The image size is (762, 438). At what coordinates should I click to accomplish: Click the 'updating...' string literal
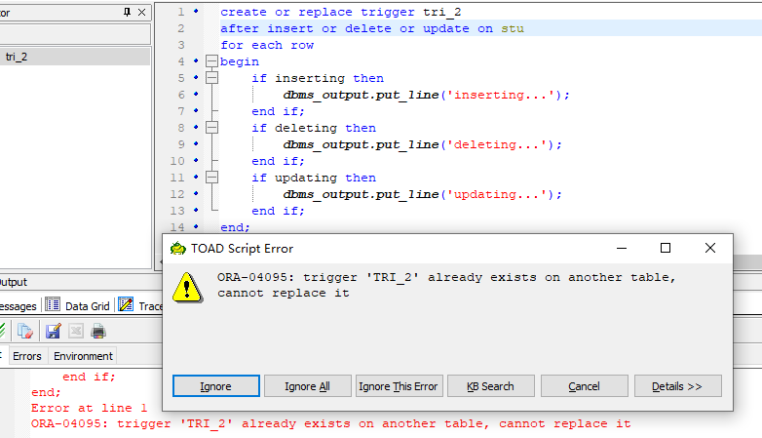pos(497,194)
